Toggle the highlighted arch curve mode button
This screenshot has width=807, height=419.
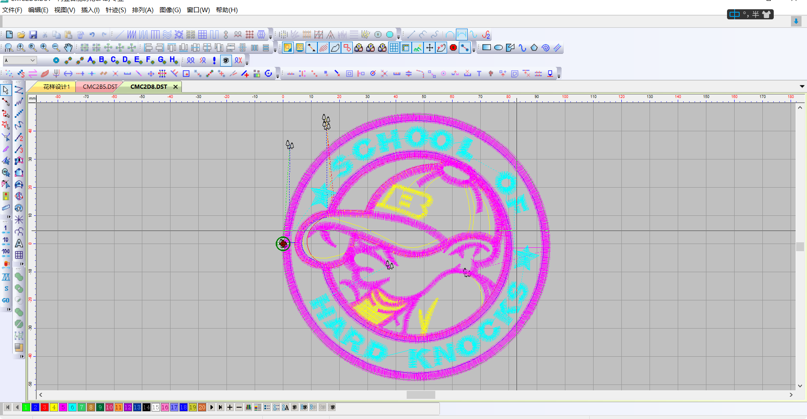point(461,34)
